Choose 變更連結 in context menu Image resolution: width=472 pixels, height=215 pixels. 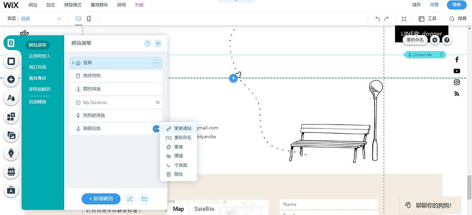coord(179,128)
